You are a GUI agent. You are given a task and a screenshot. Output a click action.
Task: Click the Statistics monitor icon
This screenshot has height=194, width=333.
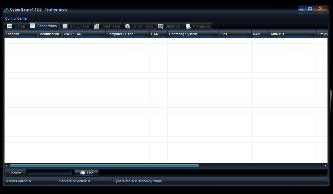[161, 26]
